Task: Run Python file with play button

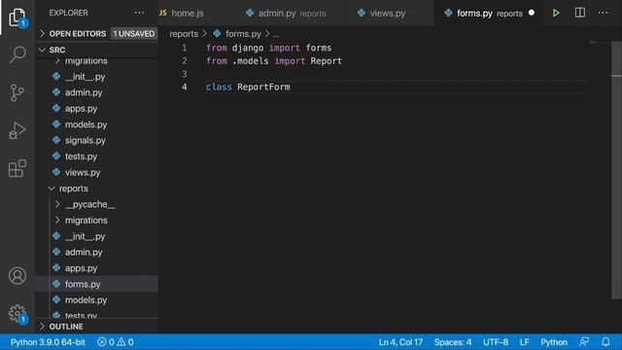Action: coord(556,13)
